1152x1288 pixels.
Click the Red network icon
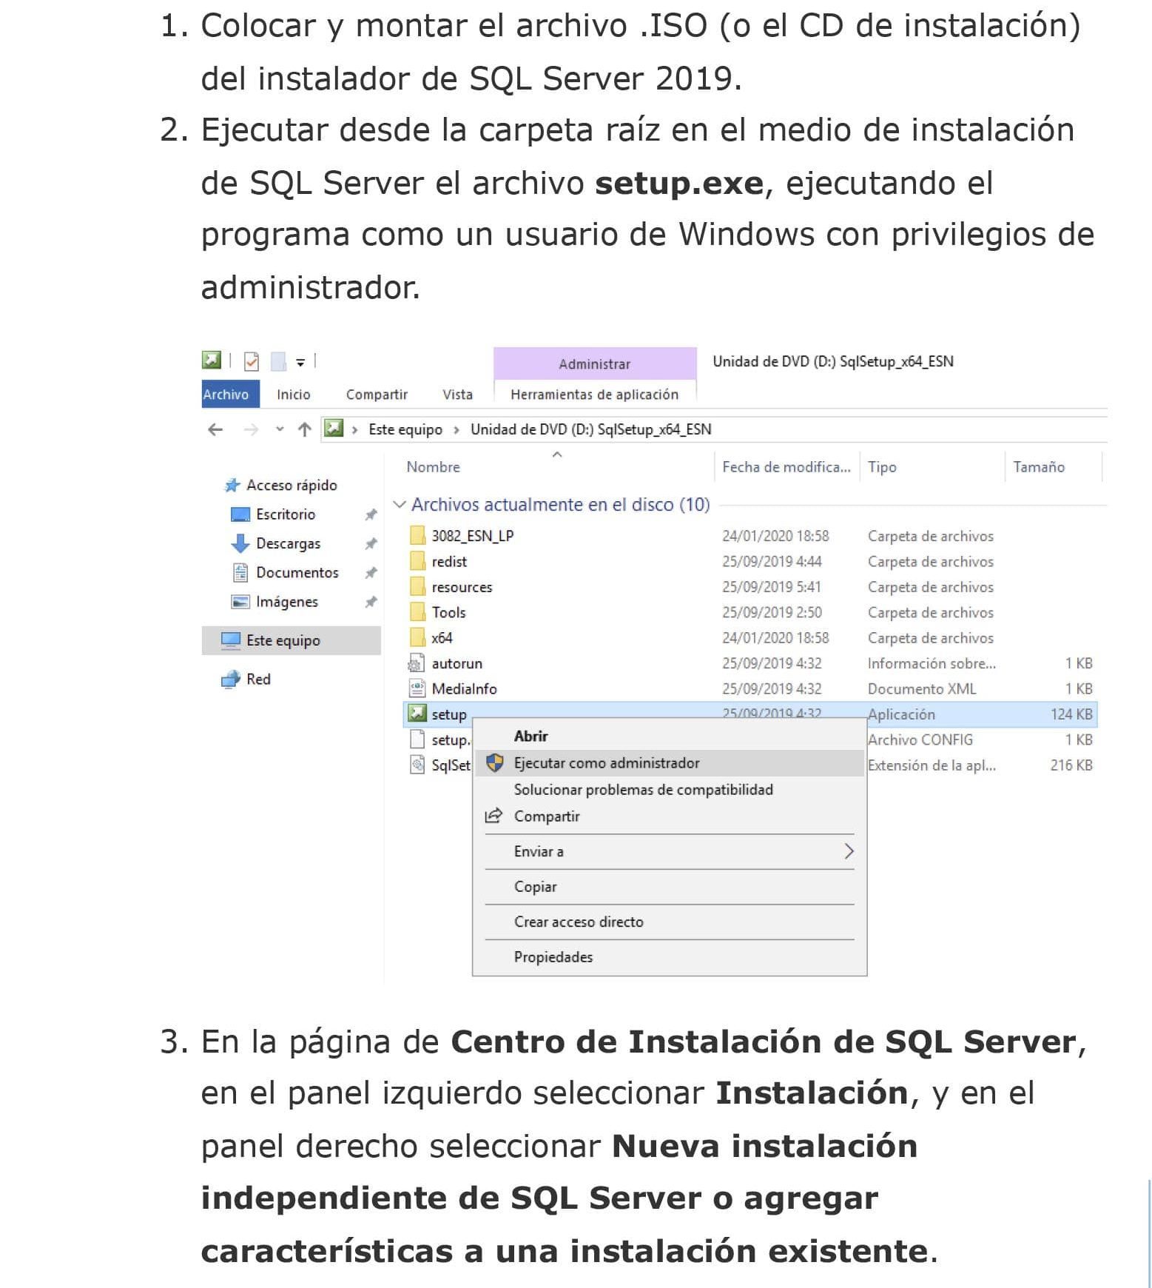(231, 679)
